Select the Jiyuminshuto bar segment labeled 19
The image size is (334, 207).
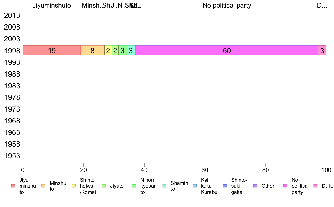click(x=52, y=50)
